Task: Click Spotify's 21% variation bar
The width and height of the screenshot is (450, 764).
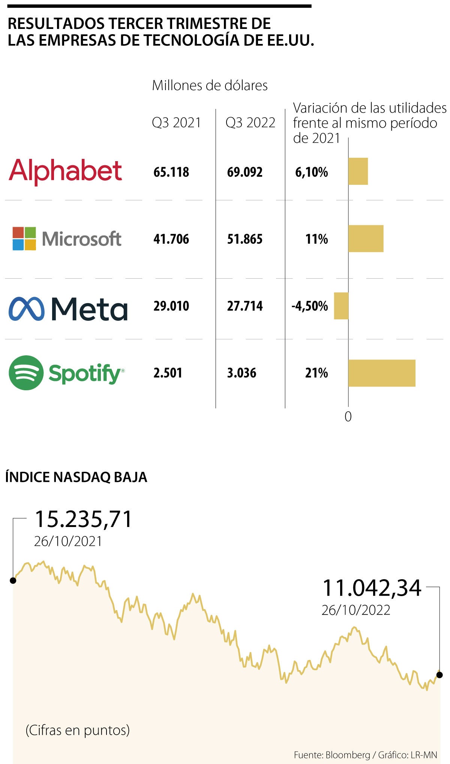Action: pos(382,373)
